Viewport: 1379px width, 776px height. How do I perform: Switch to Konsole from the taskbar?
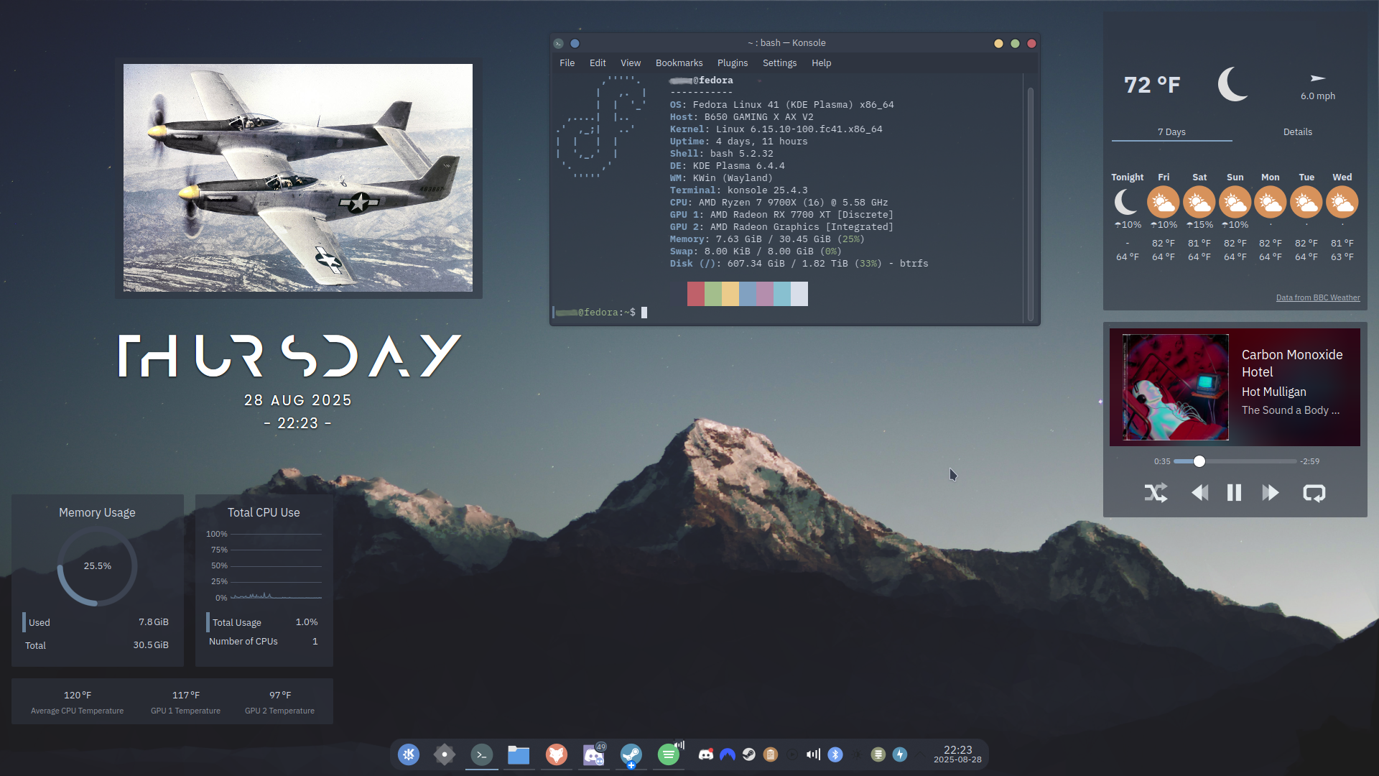tap(482, 754)
